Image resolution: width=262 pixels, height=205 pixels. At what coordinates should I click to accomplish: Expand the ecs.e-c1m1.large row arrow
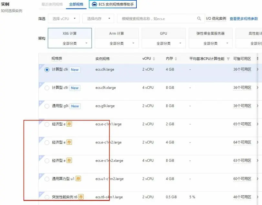pyautogui.click(x=257, y=124)
